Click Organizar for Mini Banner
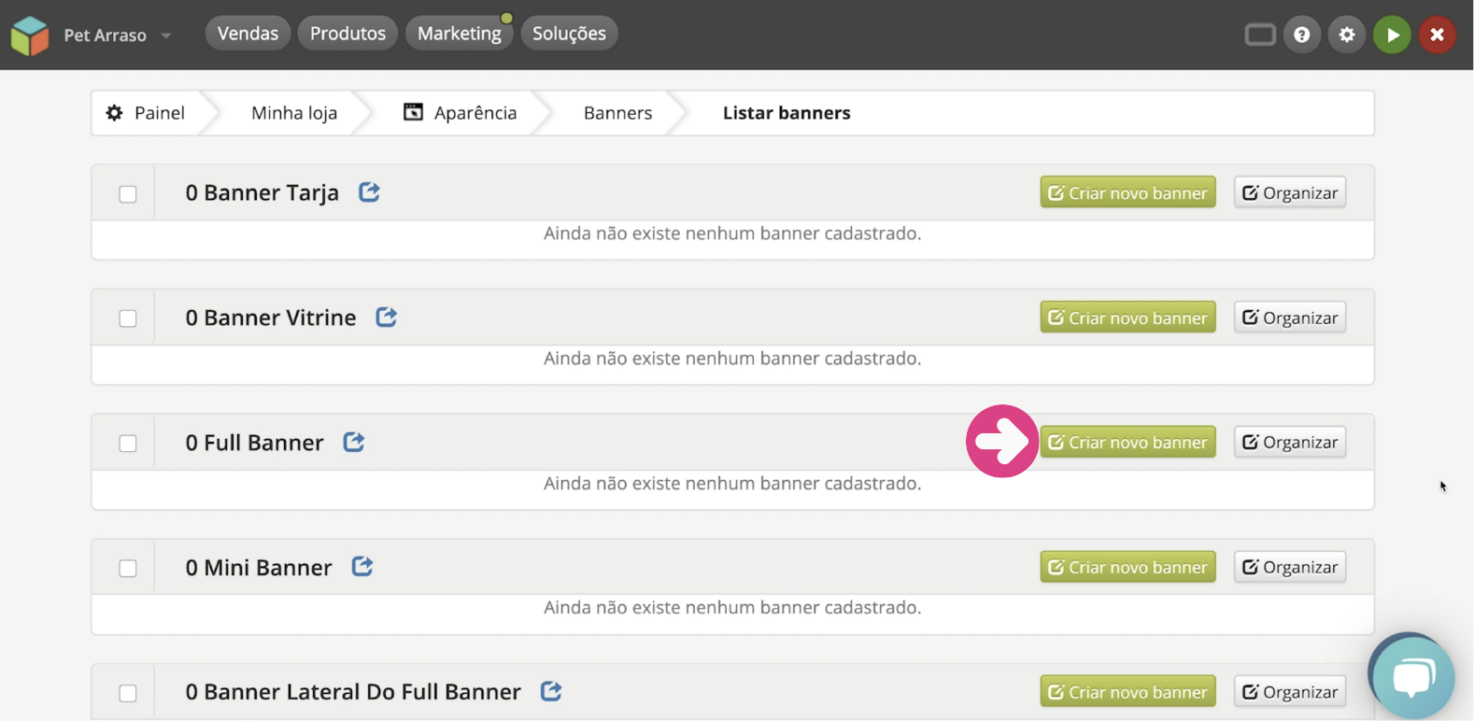 pos(1290,567)
